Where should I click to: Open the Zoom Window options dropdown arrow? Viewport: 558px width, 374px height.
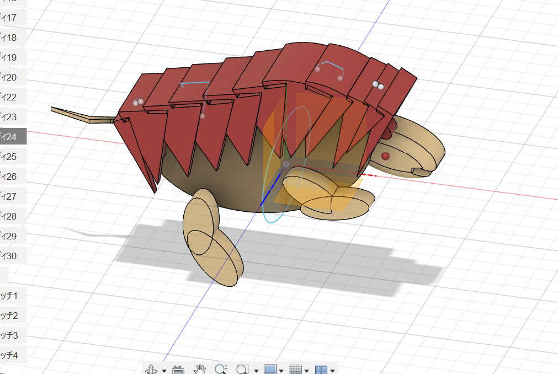click(x=256, y=371)
